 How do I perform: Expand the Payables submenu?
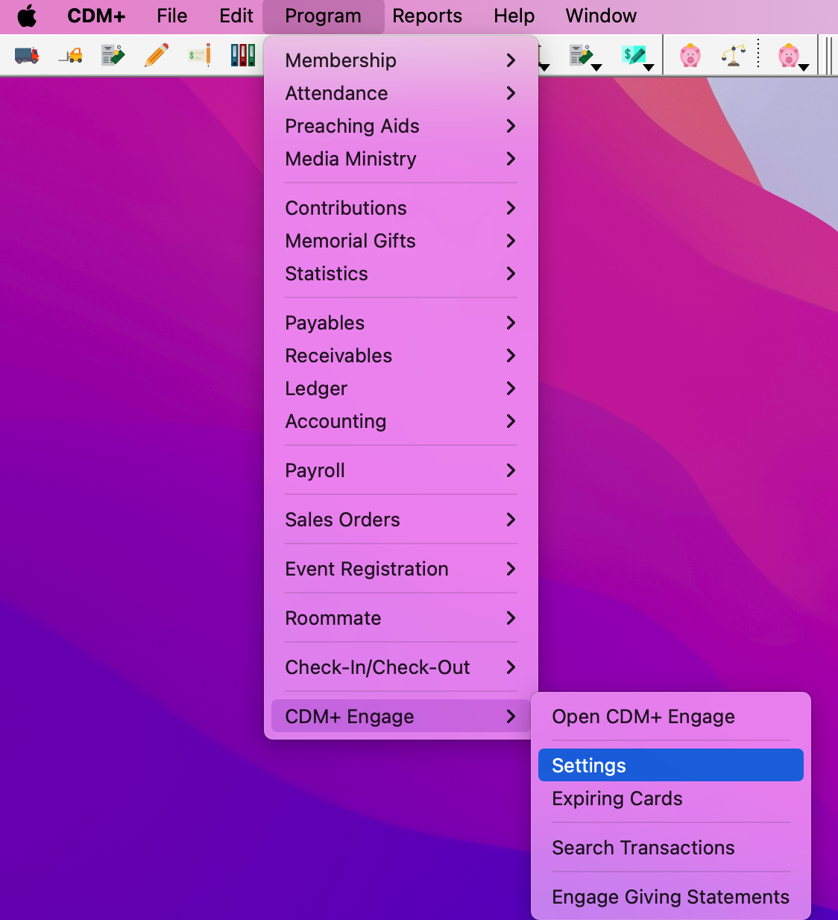(401, 323)
